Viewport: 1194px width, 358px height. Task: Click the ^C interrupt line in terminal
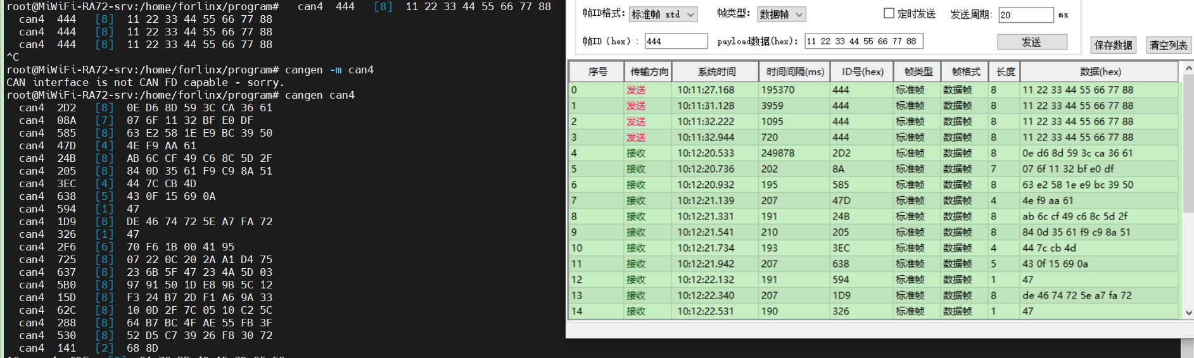13,57
